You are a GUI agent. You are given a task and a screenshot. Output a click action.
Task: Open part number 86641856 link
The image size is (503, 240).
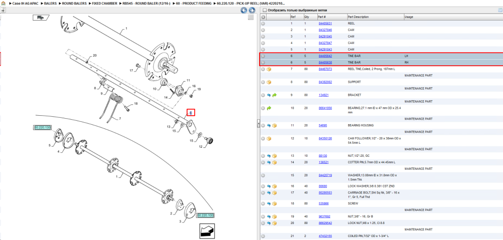[325, 108]
